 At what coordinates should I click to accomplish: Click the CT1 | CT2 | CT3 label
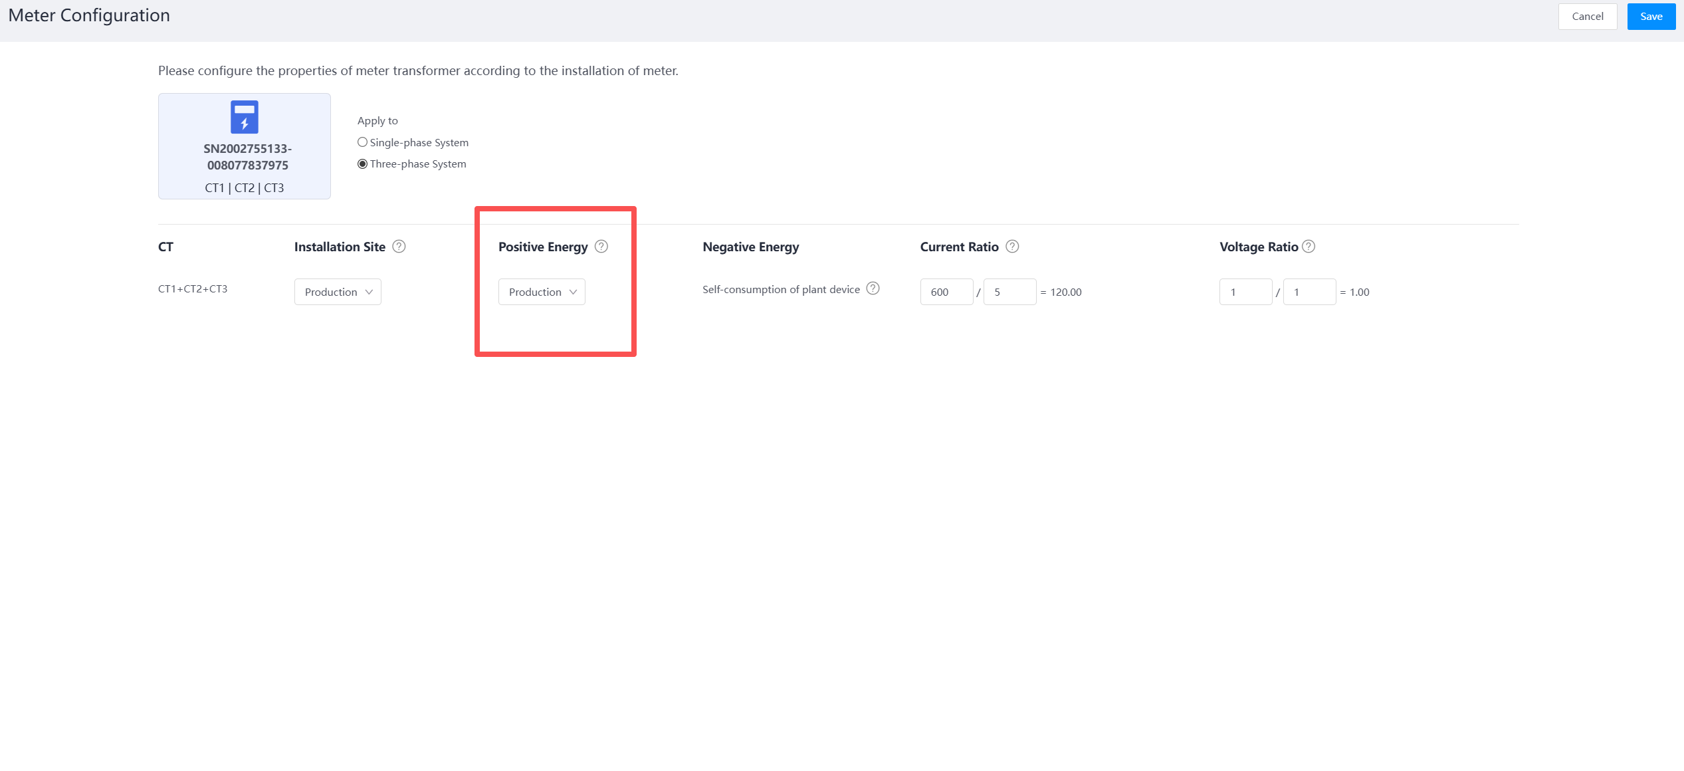point(245,188)
